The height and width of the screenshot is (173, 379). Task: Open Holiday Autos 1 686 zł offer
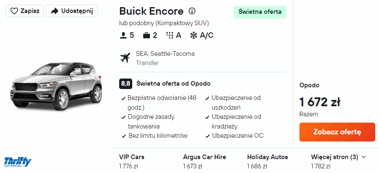click(267, 161)
